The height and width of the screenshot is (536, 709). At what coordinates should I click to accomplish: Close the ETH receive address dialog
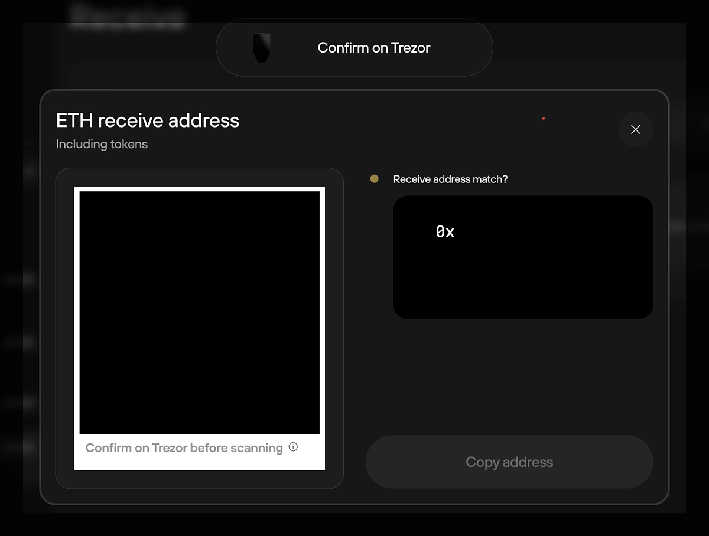tap(635, 129)
